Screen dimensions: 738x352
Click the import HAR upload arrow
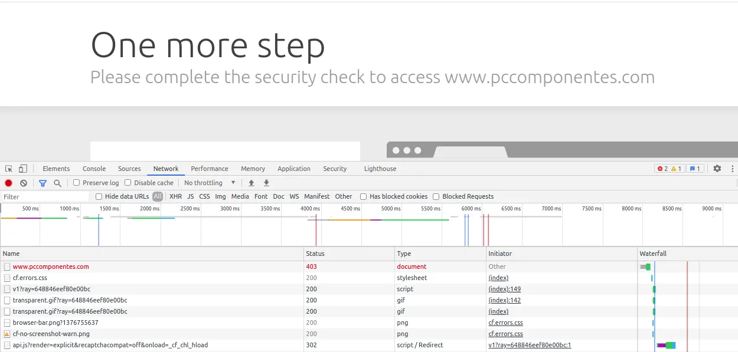pos(252,183)
